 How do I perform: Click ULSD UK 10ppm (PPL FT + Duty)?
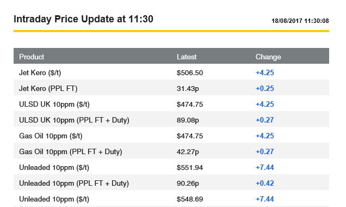pyautogui.click(x=74, y=120)
